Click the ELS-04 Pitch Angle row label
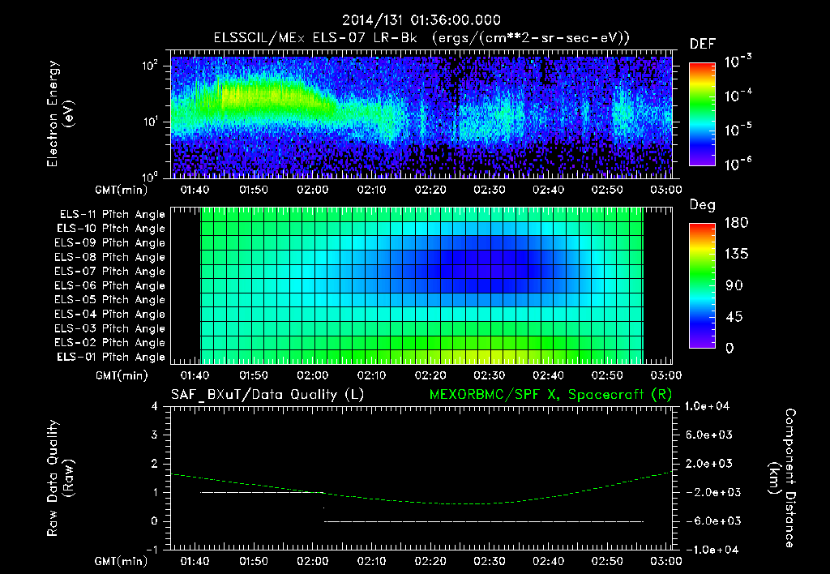This screenshot has height=574, width=830. tap(110, 315)
